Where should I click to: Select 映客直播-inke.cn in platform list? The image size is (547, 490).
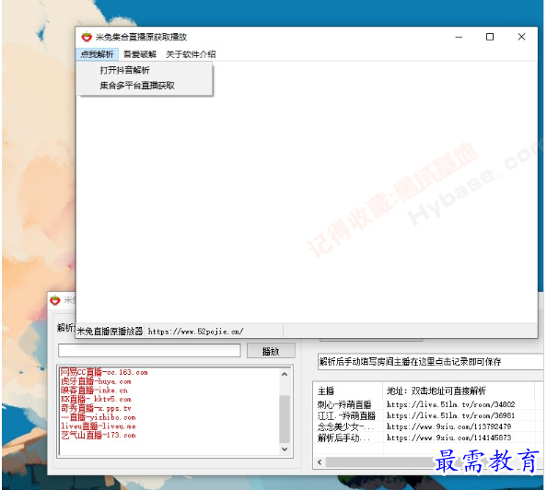click(94, 391)
